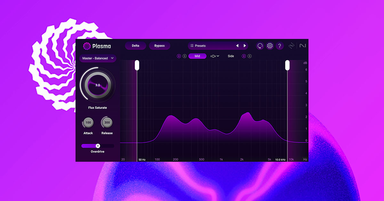Solo the Mid channel
The width and height of the screenshot is (384, 201).
[x=185, y=56]
